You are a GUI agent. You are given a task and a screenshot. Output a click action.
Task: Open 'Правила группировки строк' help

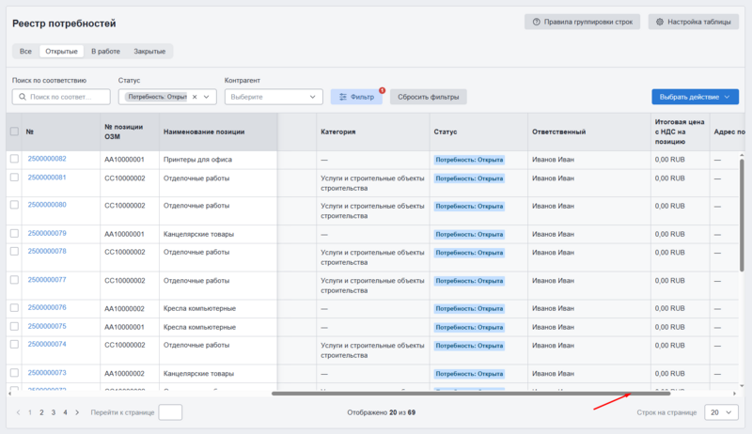pyautogui.click(x=583, y=22)
